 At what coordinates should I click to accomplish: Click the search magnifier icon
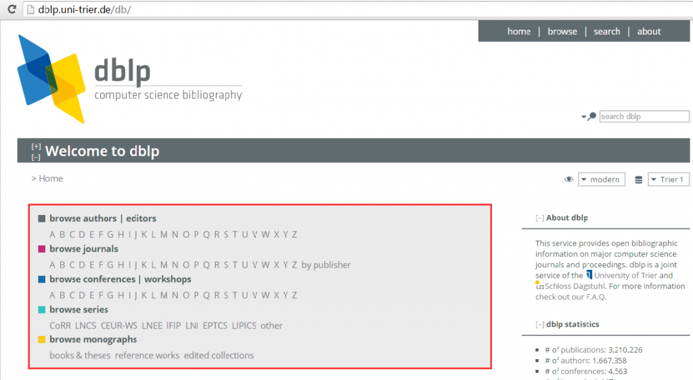pyautogui.click(x=592, y=116)
